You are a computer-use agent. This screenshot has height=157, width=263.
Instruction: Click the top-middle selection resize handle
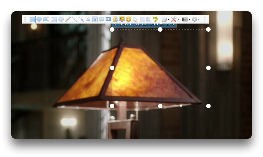pos(160,29)
